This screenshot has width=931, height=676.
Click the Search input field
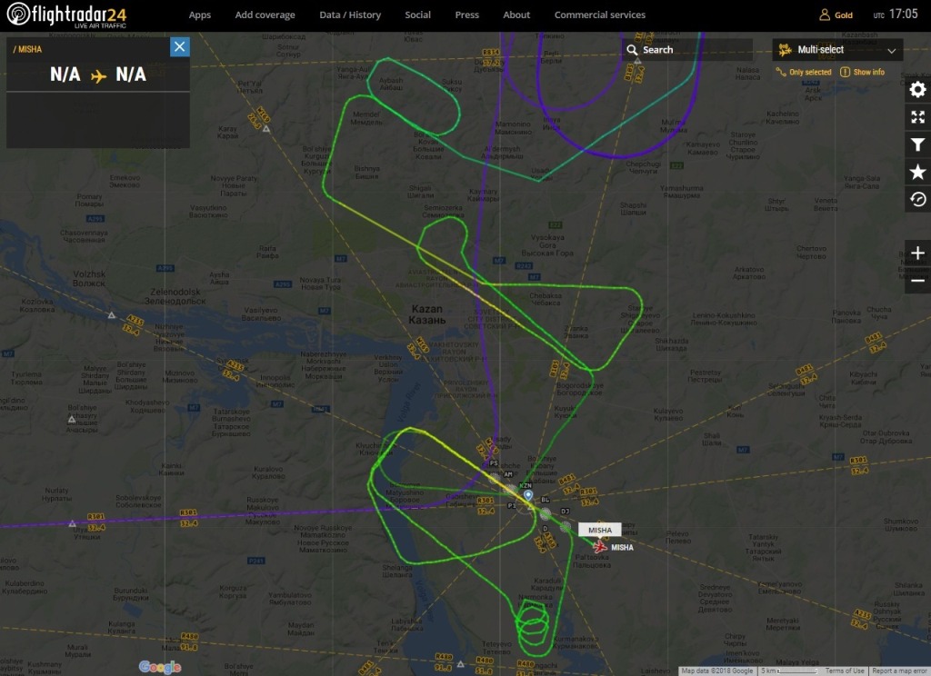coord(688,50)
